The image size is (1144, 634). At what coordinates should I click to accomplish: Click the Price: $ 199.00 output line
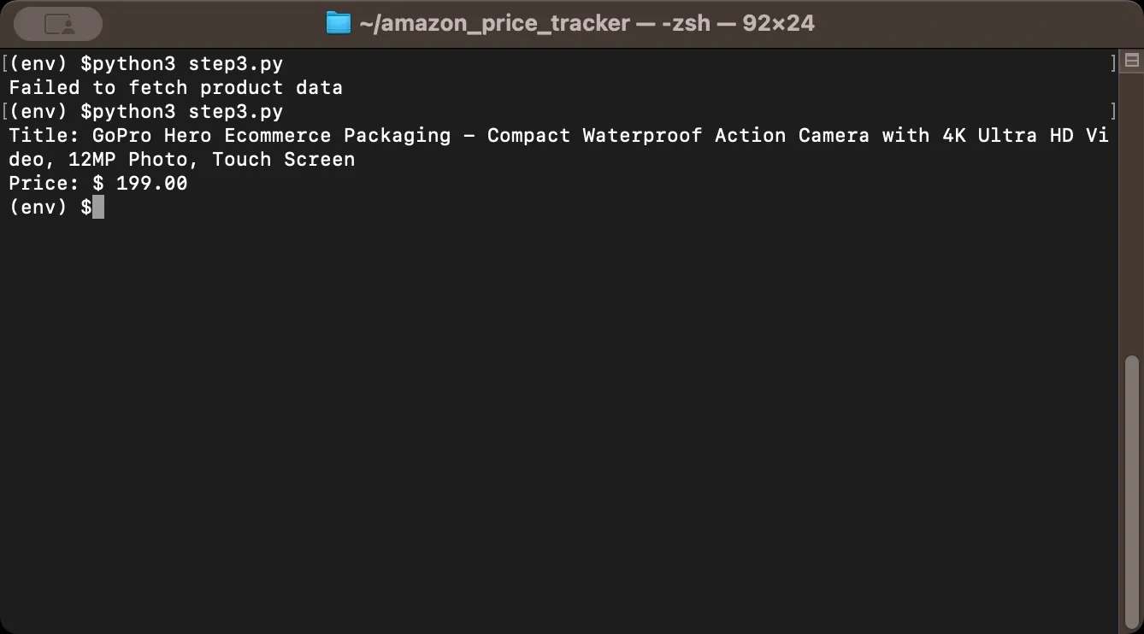(x=97, y=183)
